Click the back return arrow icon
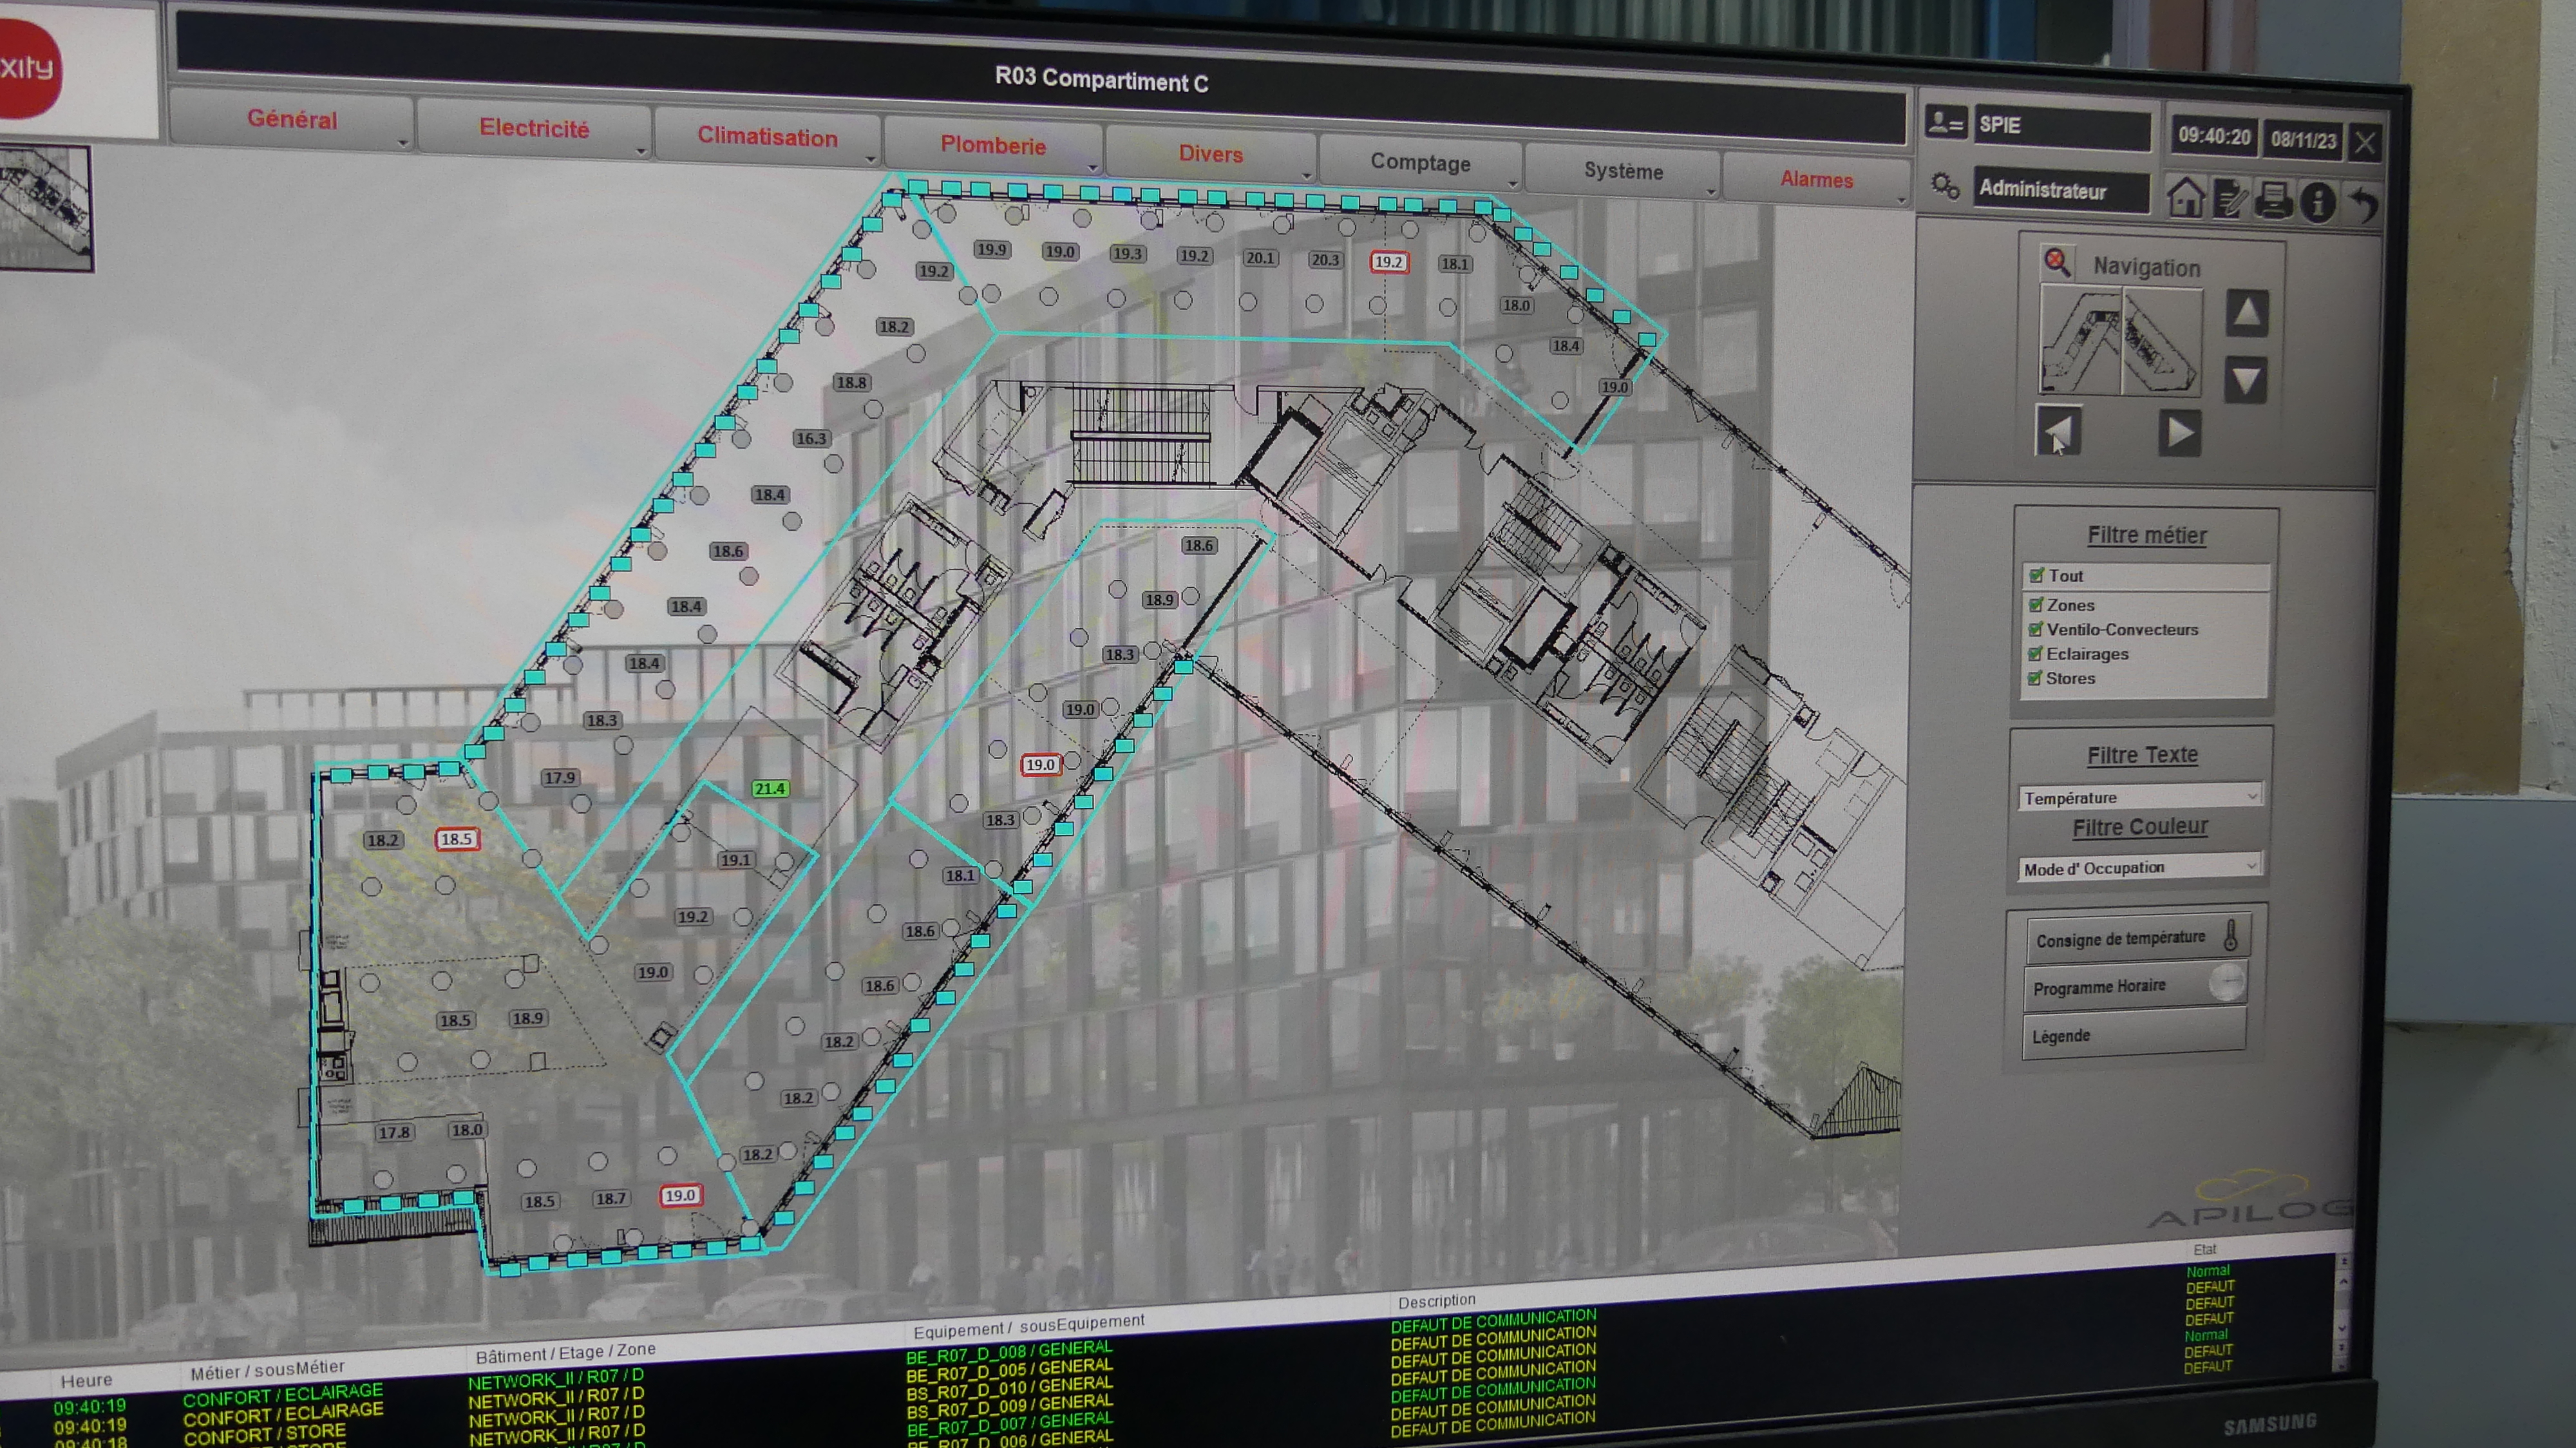Image resolution: width=2576 pixels, height=1448 pixels. (2364, 205)
